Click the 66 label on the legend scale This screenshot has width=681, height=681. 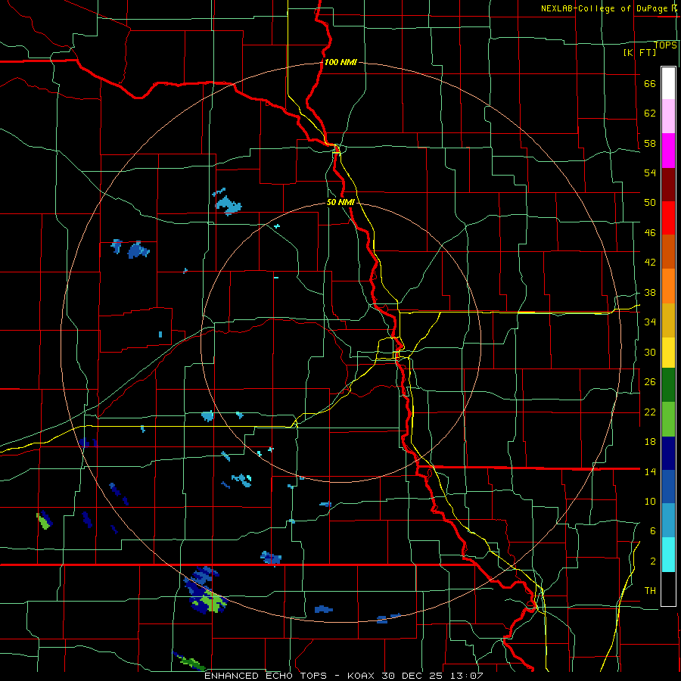click(650, 84)
